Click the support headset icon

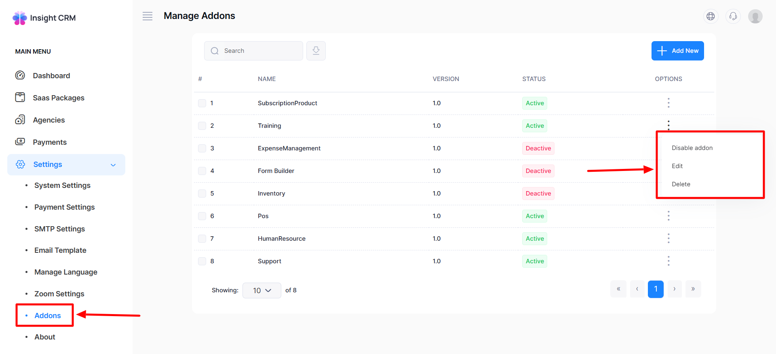click(x=733, y=16)
